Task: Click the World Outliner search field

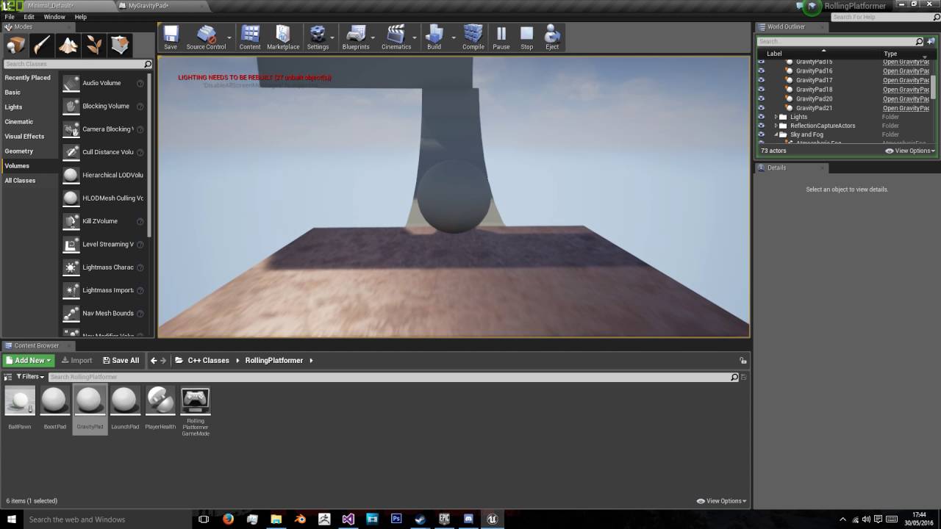Action: [836, 41]
